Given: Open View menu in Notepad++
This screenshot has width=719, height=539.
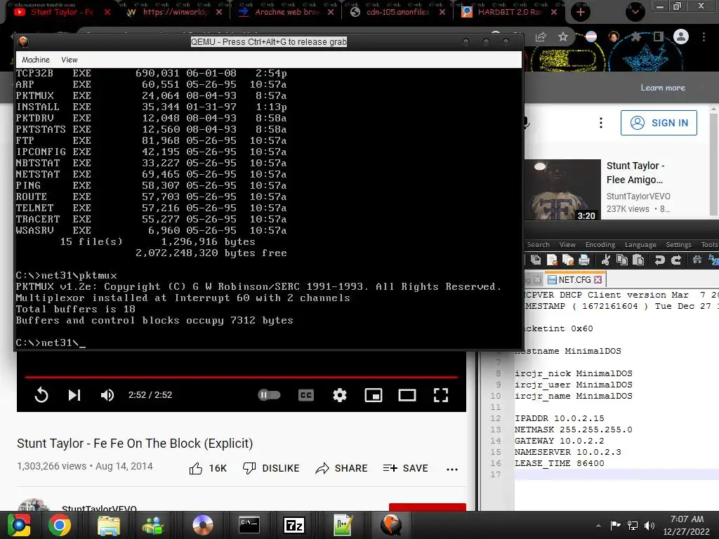Looking at the screenshot, I should coord(567,245).
